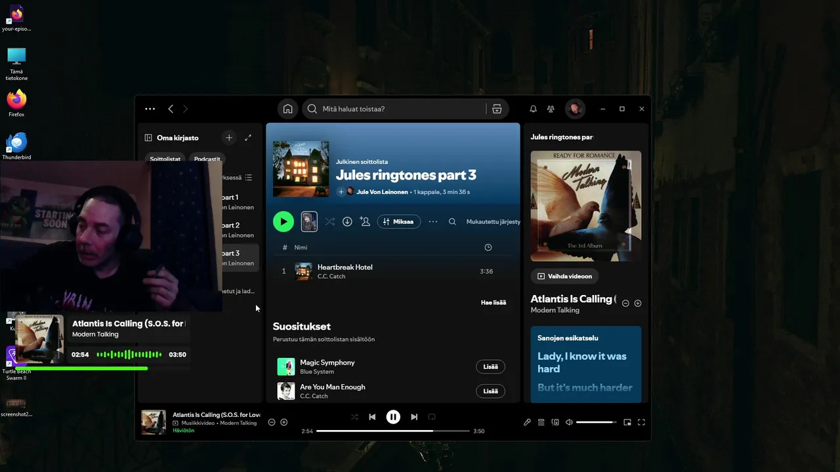Open Mukautettu järjestys sort dropdown
Viewport: 840px width, 472px height.
pos(493,222)
